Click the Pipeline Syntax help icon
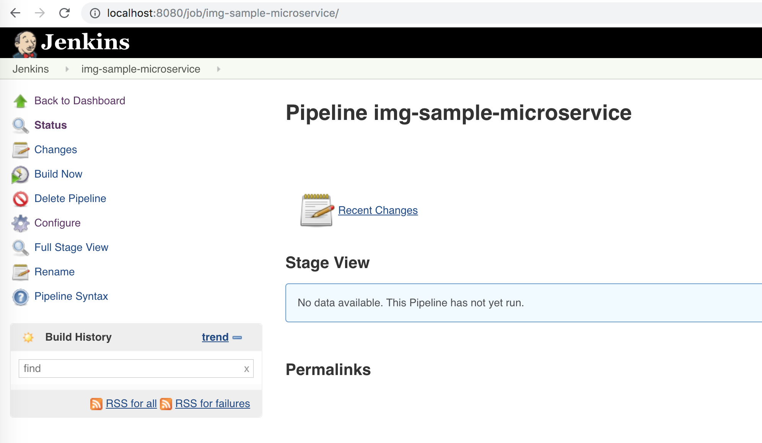 pos(20,297)
